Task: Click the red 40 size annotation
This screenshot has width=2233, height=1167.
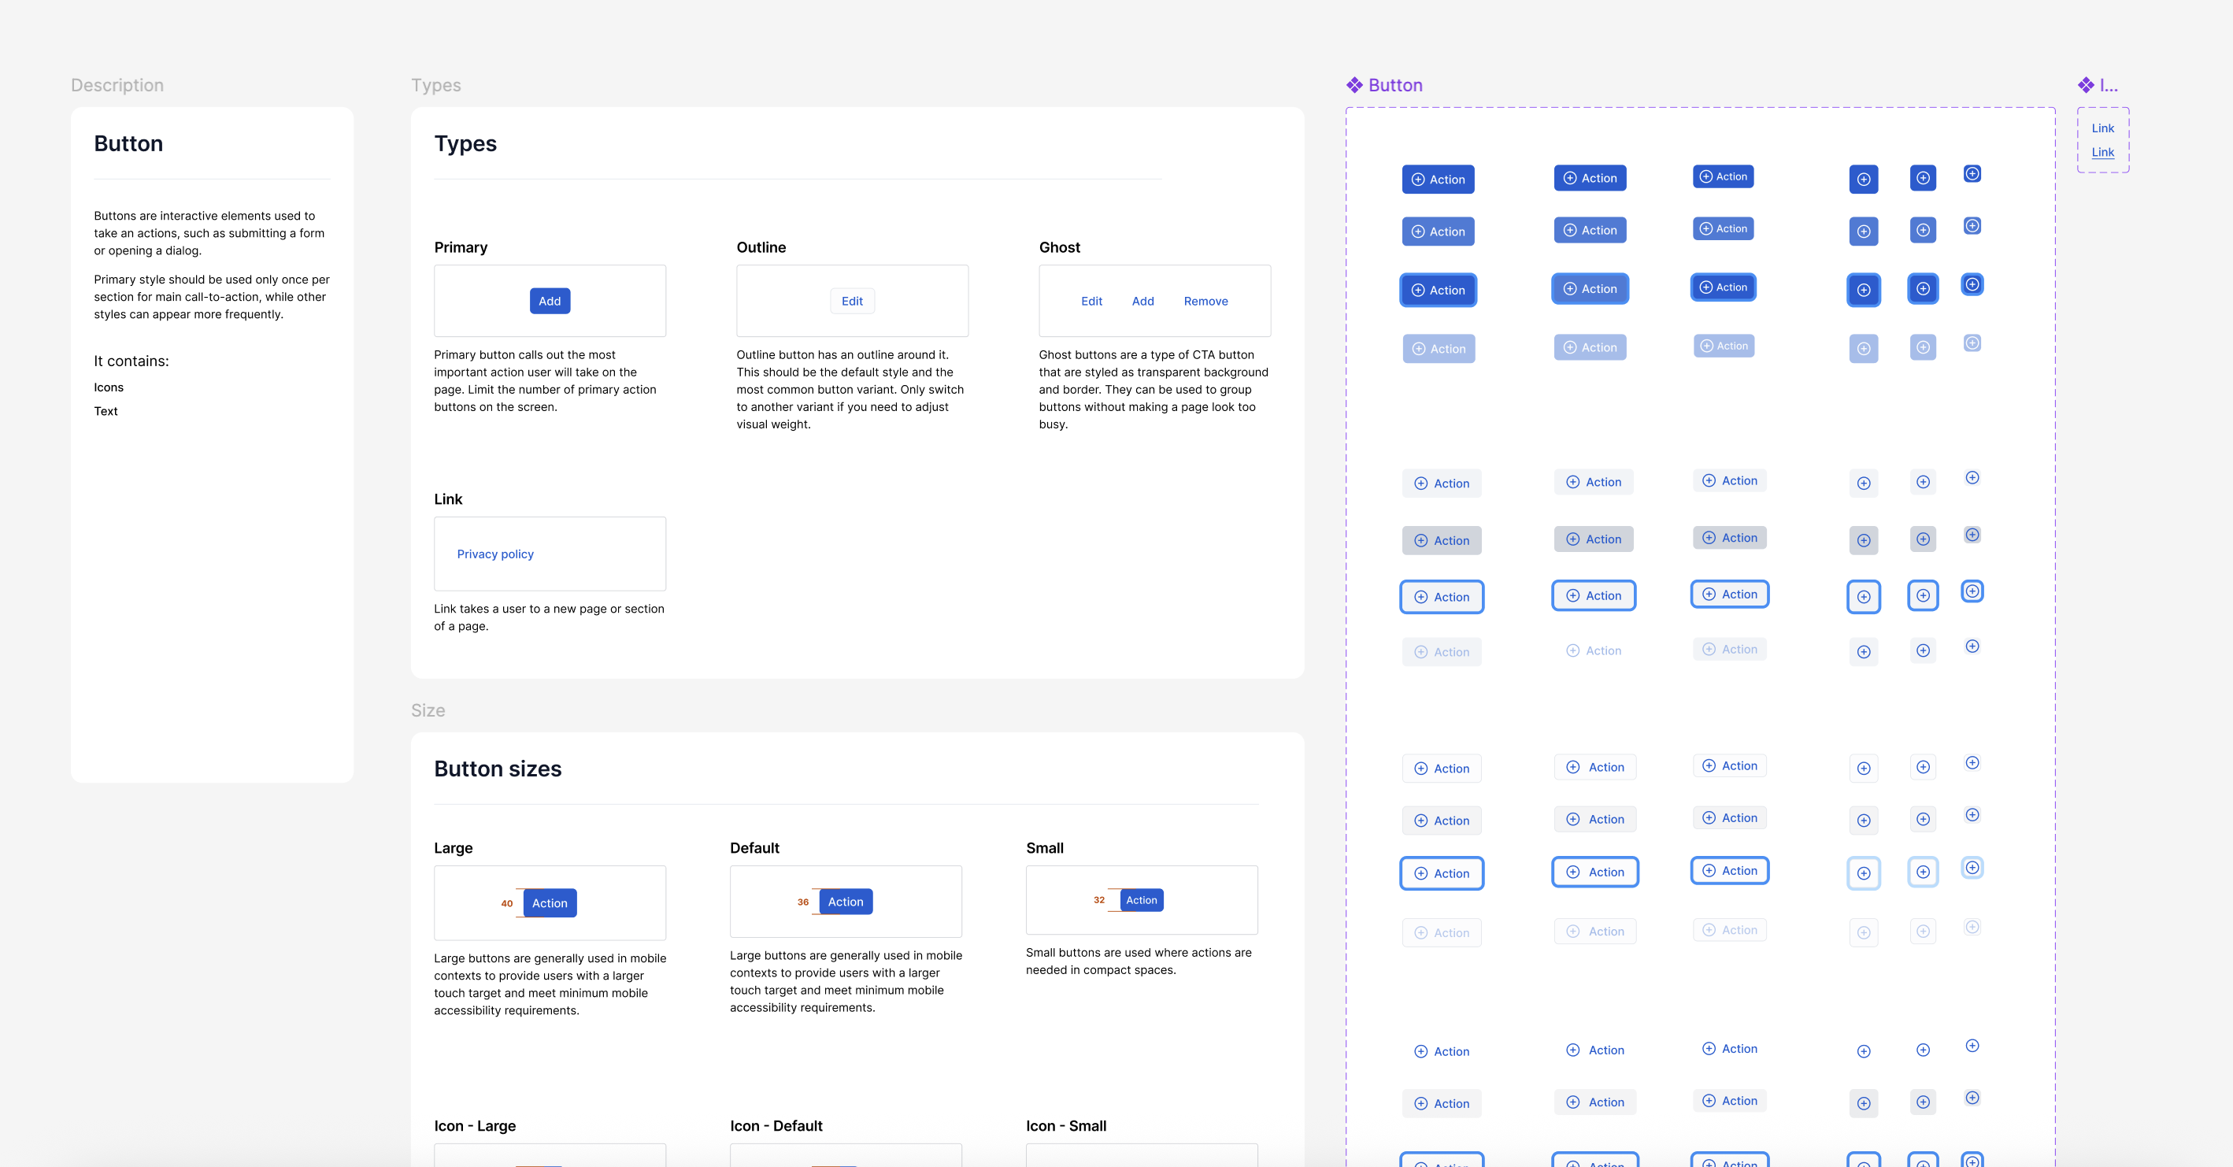Action: (x=506, y=903)
